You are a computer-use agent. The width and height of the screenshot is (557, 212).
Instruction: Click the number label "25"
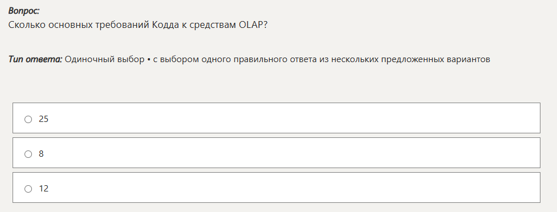point(43,119)
